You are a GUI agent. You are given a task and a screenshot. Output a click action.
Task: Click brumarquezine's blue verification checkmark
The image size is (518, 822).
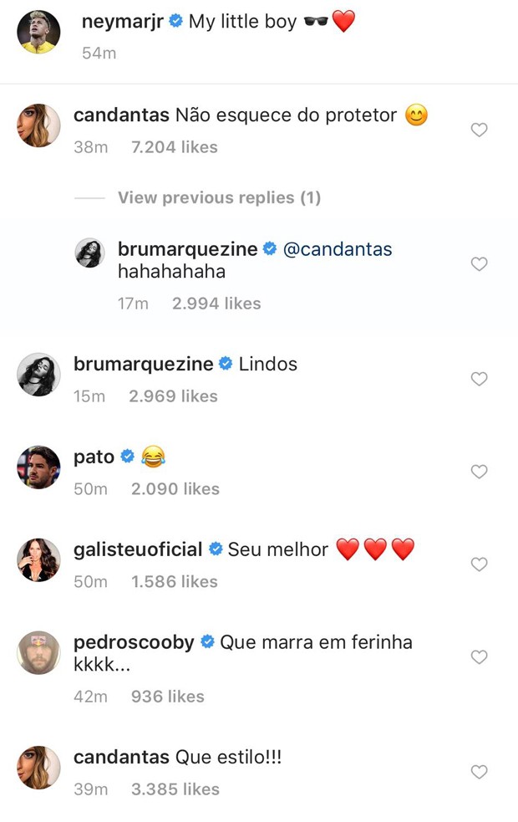[226, 363]
